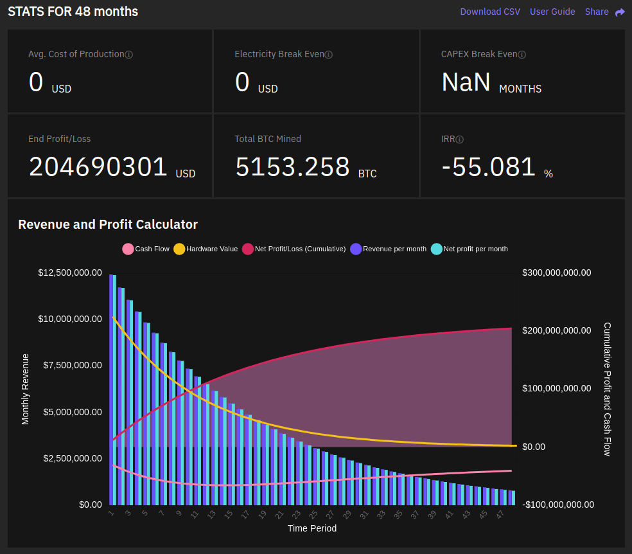Screen dimensions: 632x554
Task: Open the User Guide link
Action: point(552,12)
